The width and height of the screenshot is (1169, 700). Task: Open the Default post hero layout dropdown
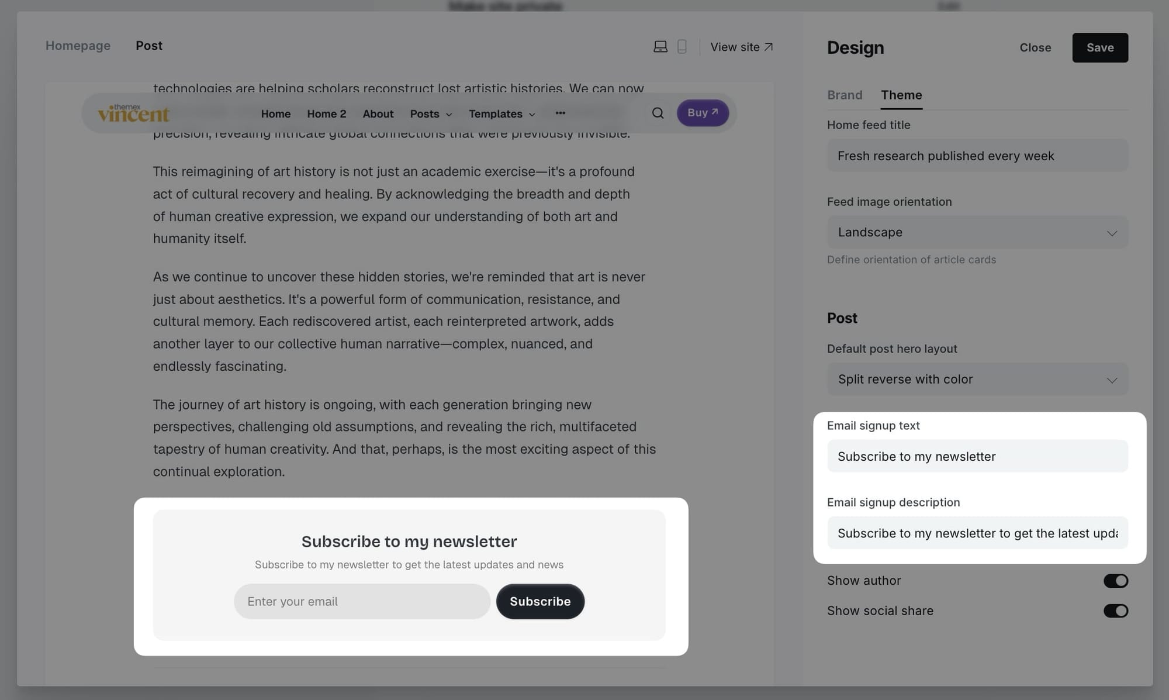coord(977,379)
